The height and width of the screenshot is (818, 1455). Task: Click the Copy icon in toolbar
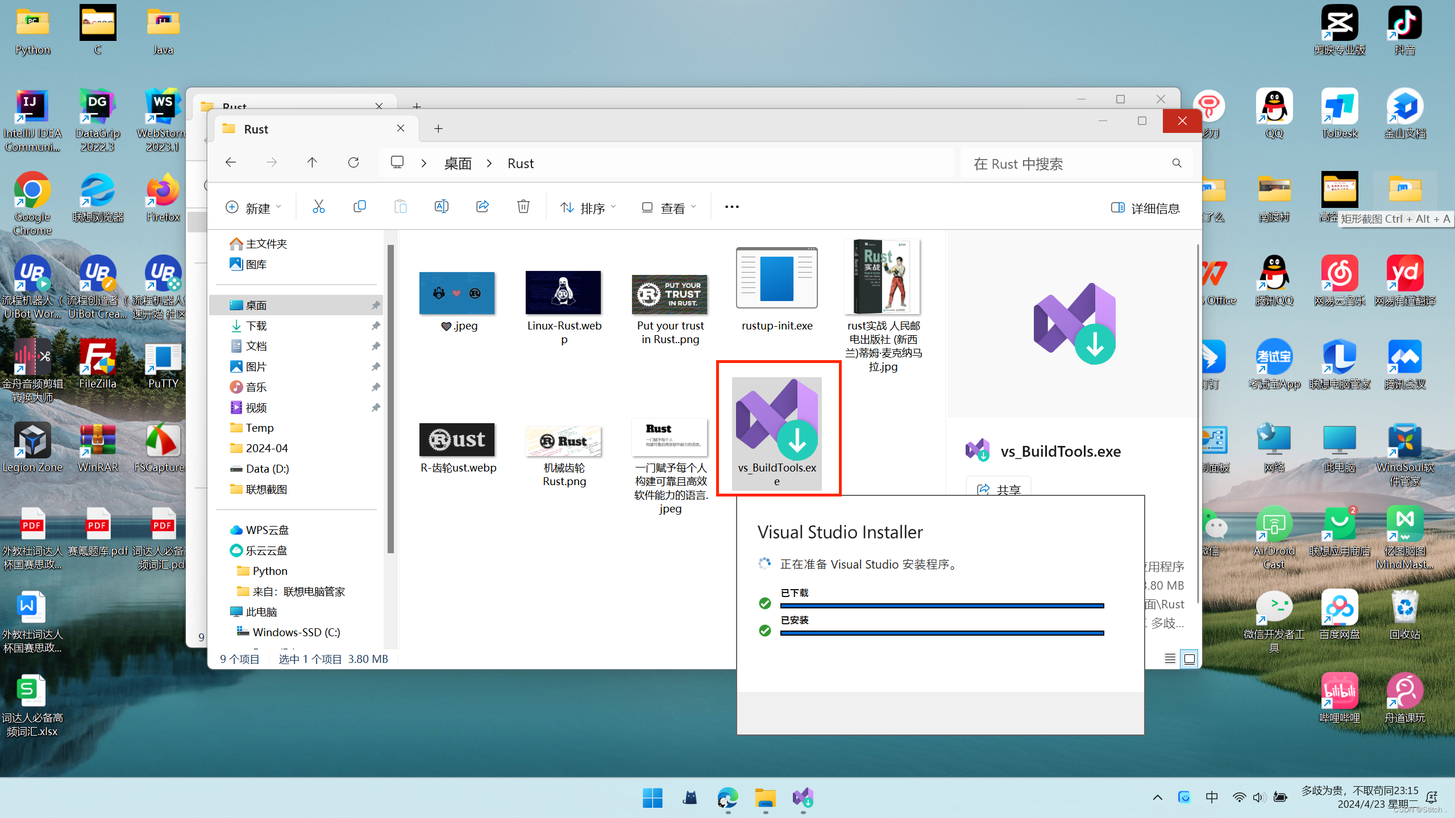click(359, 207)
